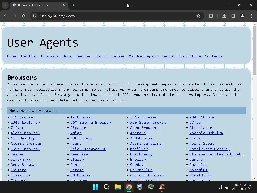Open a new tab with the plus button

pos(73,5)
